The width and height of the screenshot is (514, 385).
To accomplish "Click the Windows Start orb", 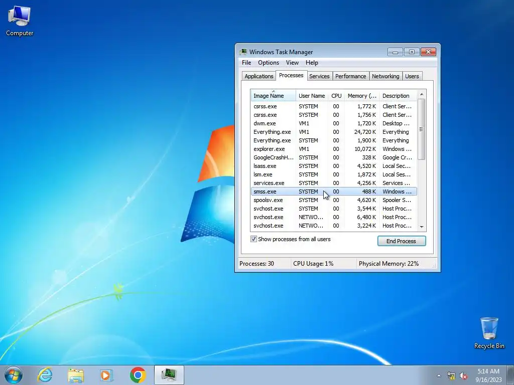I will coord(14,375).
